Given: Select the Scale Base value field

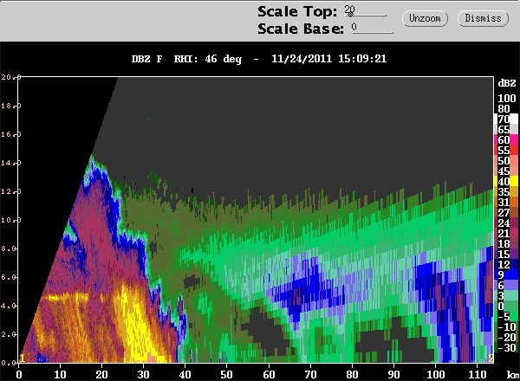Looking at the screenshot, I should pyautogui.click(x=372, y=28).
